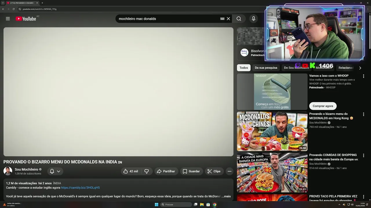Open a new browser tab with plus
Screen dimensions: 371x208
(42, 3)
